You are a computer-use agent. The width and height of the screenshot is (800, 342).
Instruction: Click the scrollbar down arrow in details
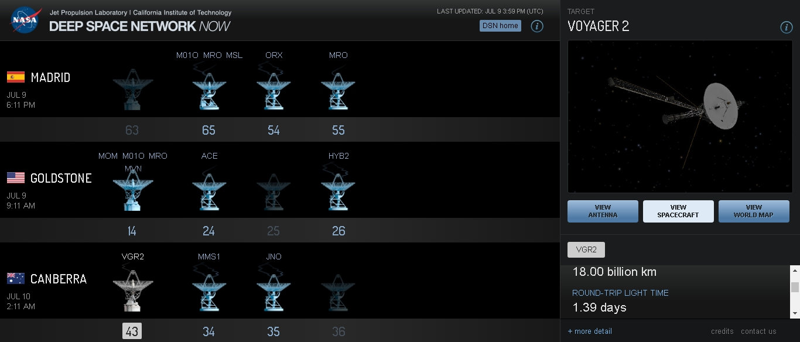click(795, 314)
